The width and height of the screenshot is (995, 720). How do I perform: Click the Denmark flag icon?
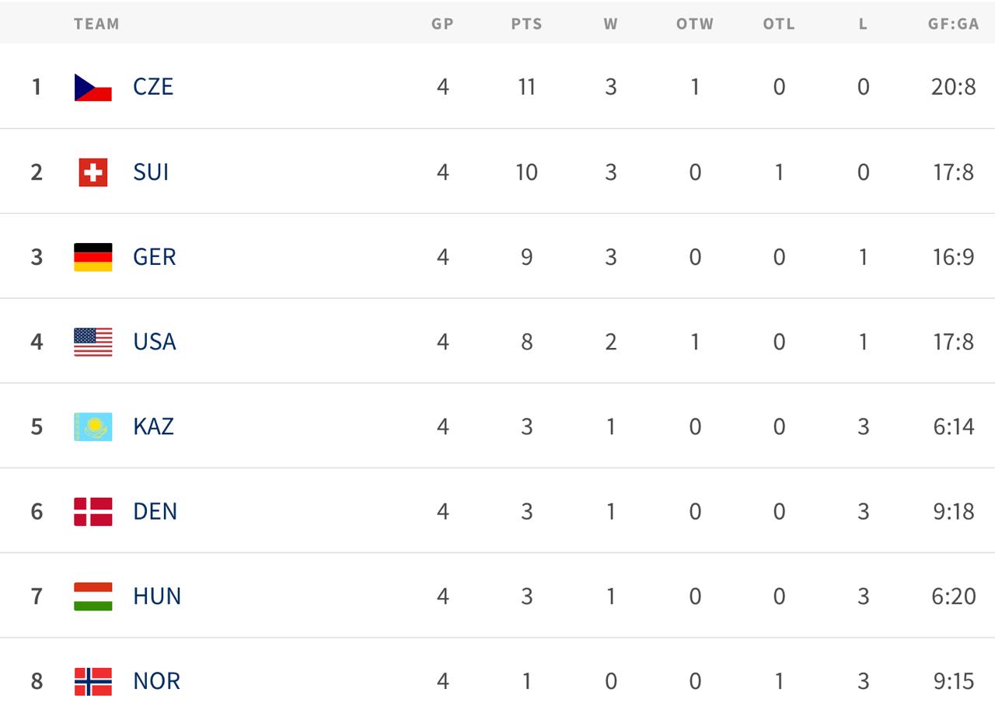pos(93,512)
